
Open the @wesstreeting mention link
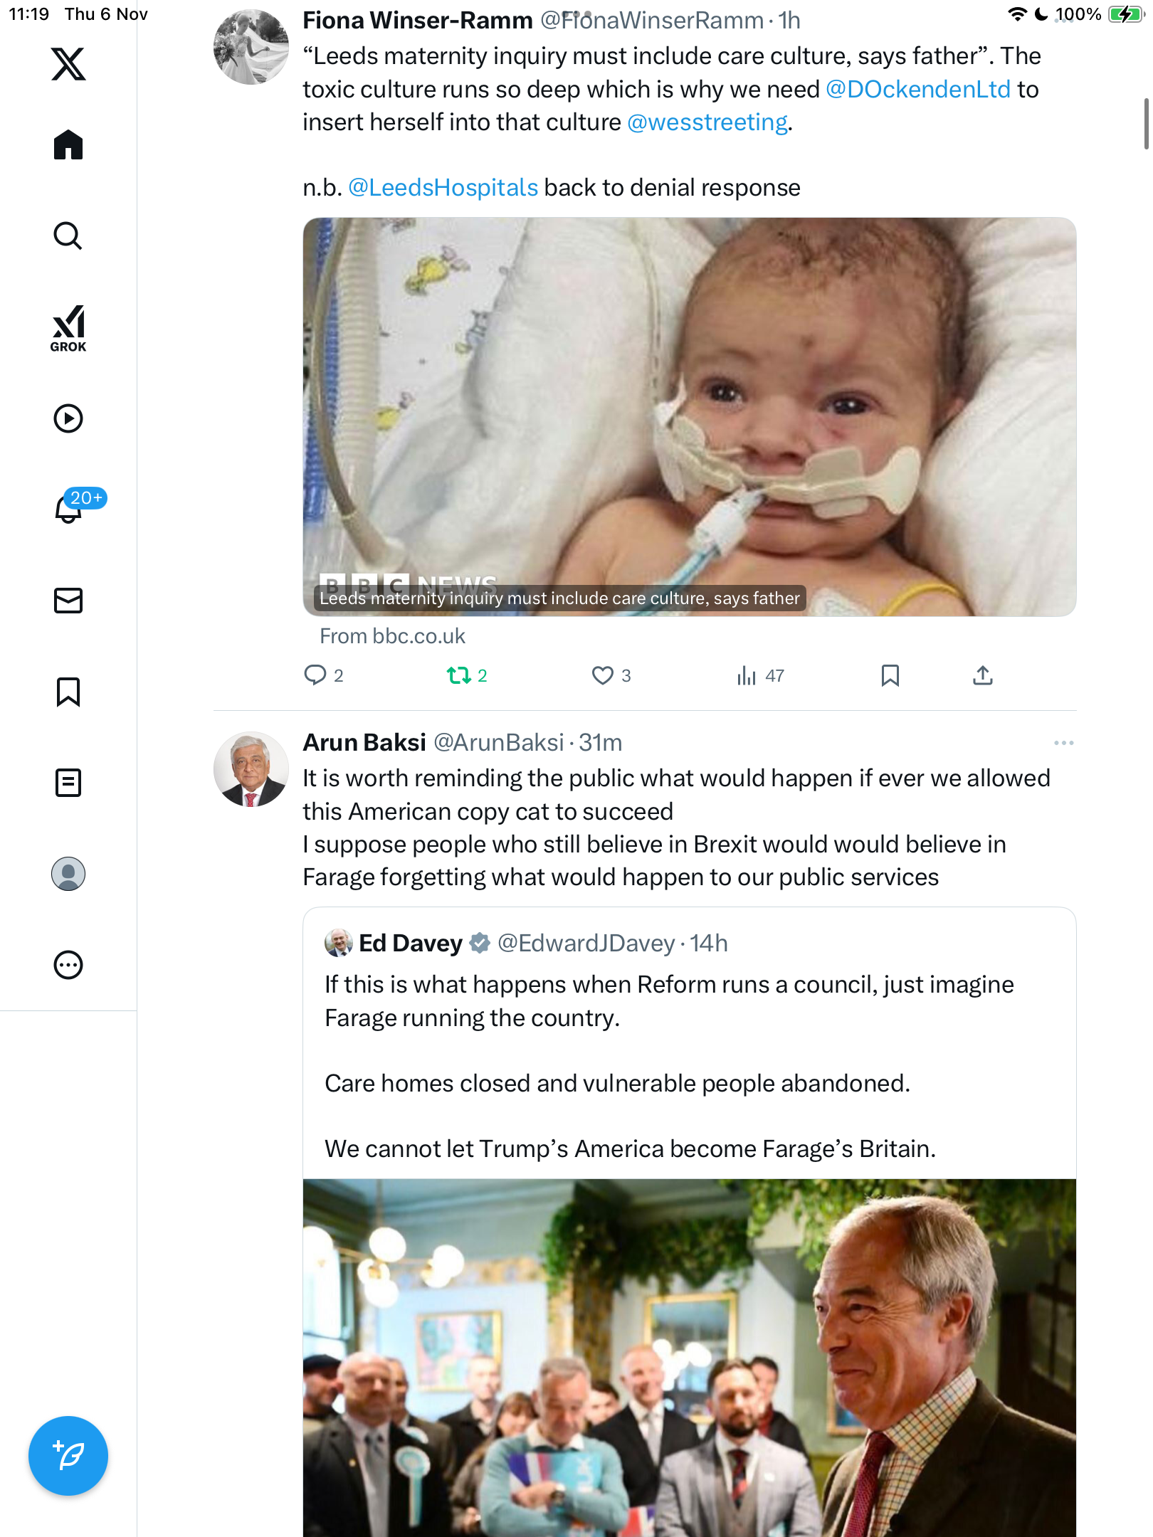(707, 122)
